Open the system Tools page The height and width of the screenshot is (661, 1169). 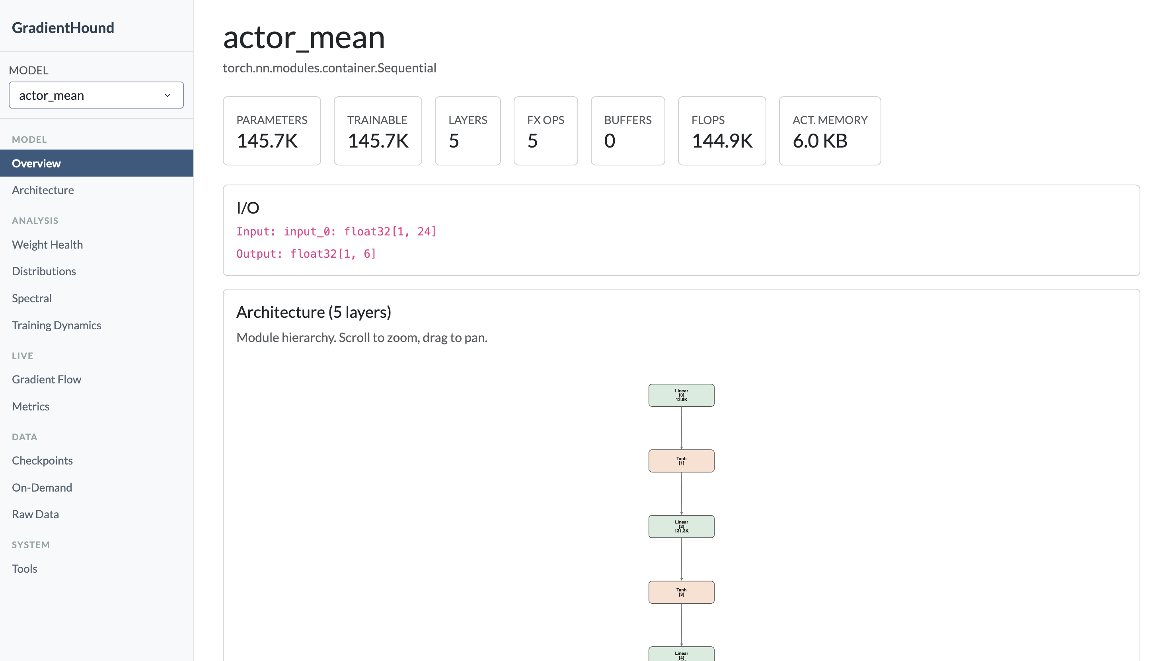click(25, 569)
